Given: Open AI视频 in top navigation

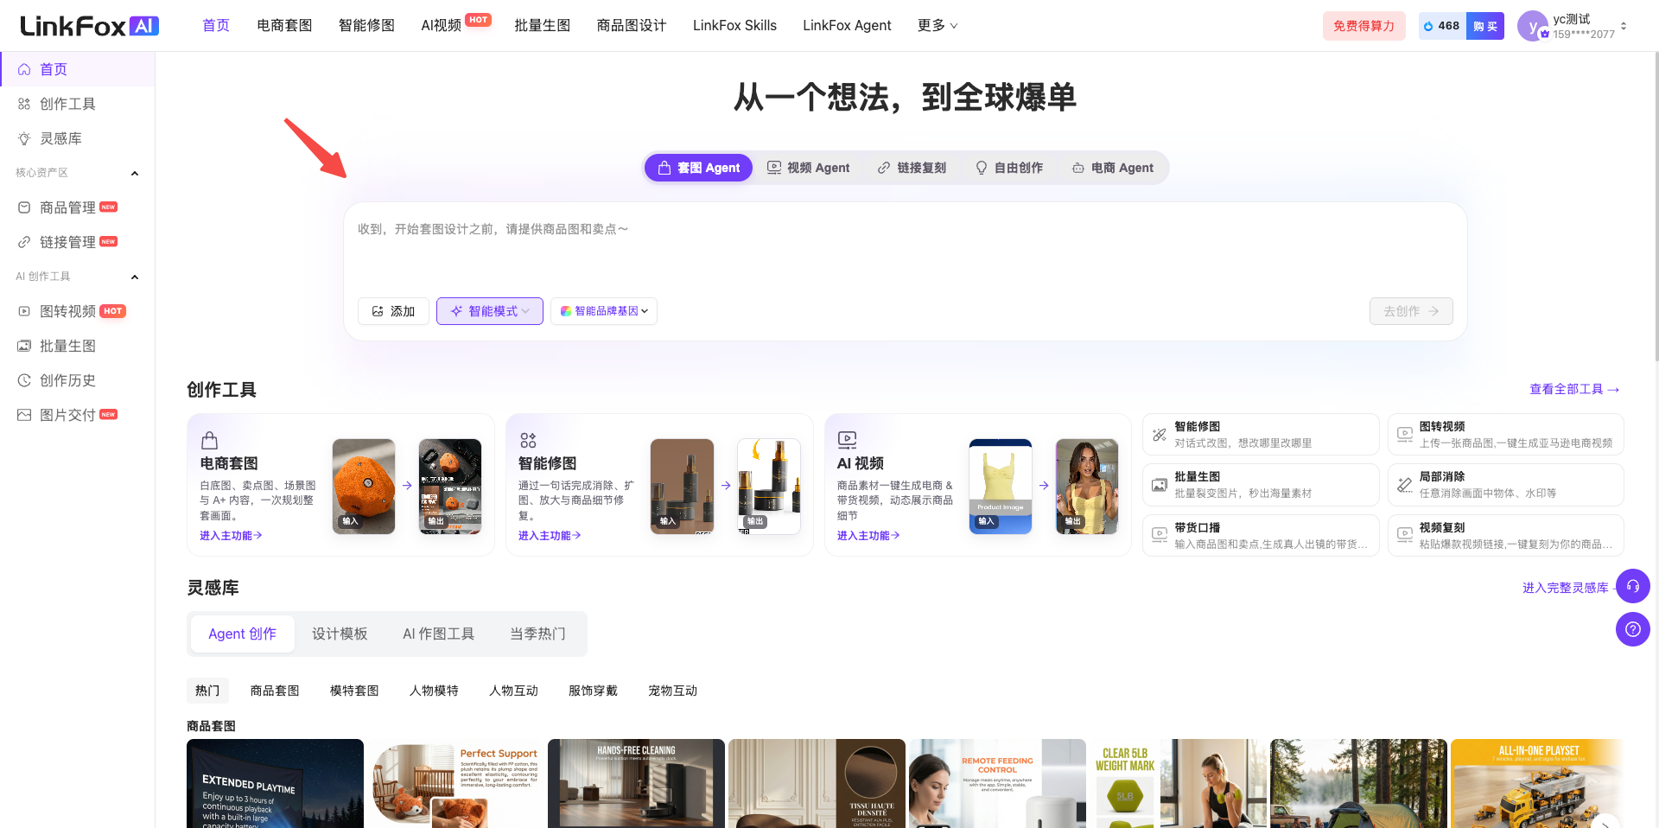Looking at the screenshot, I should 442,26.
